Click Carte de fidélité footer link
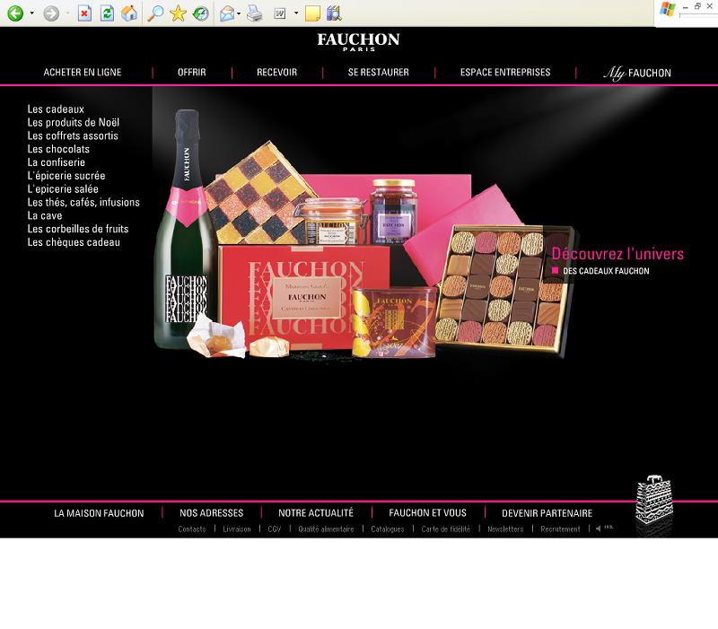Screen dimensions: 718x629 [x=445, y=529]
